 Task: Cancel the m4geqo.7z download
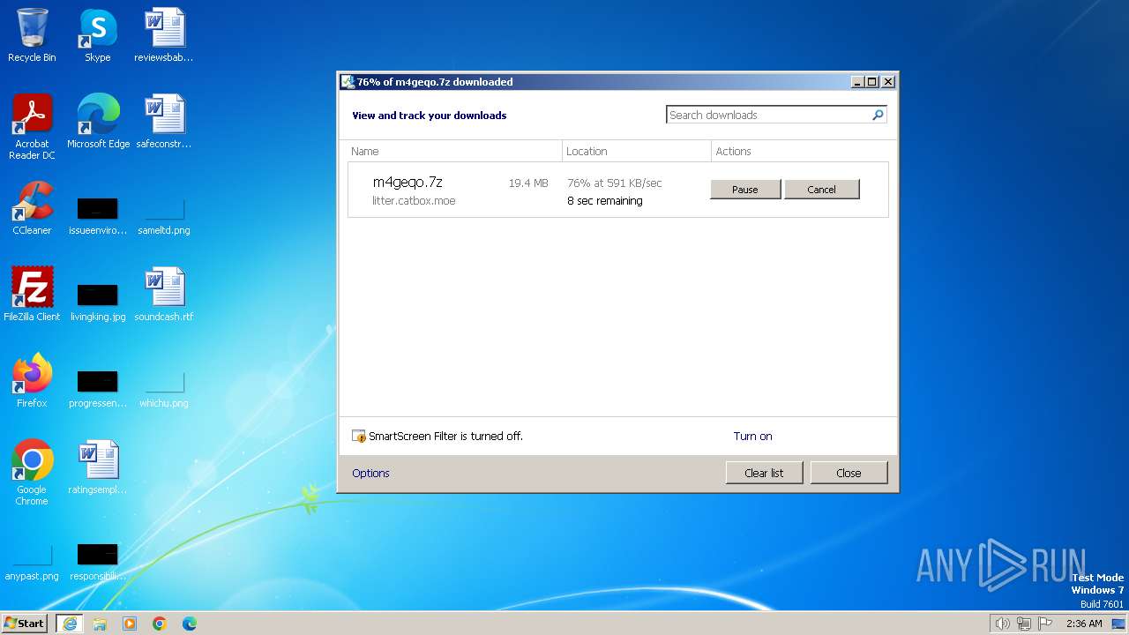[x=821, y=190]
